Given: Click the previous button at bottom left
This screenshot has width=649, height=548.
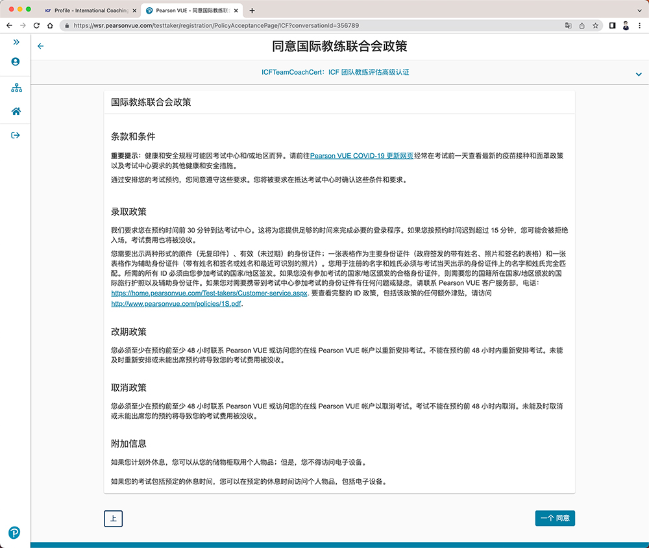Looking at the screenshot, I should point(113,518).
